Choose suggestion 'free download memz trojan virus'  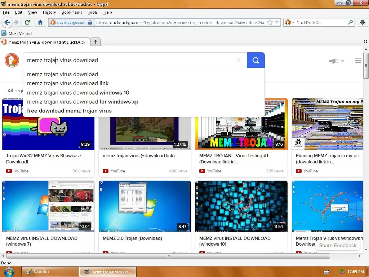click(69, 111)
